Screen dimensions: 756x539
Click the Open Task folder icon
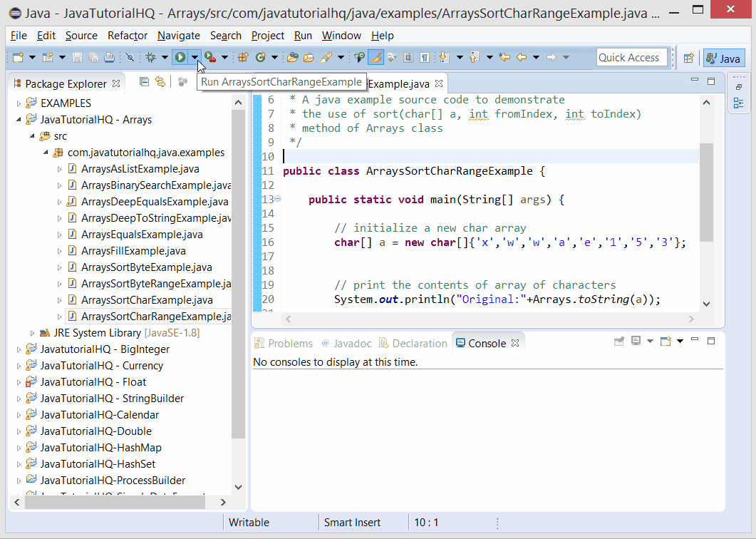(309, 58)
